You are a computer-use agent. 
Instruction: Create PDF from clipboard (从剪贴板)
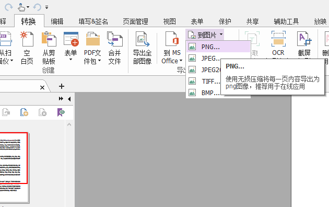[x=49, y=48]
